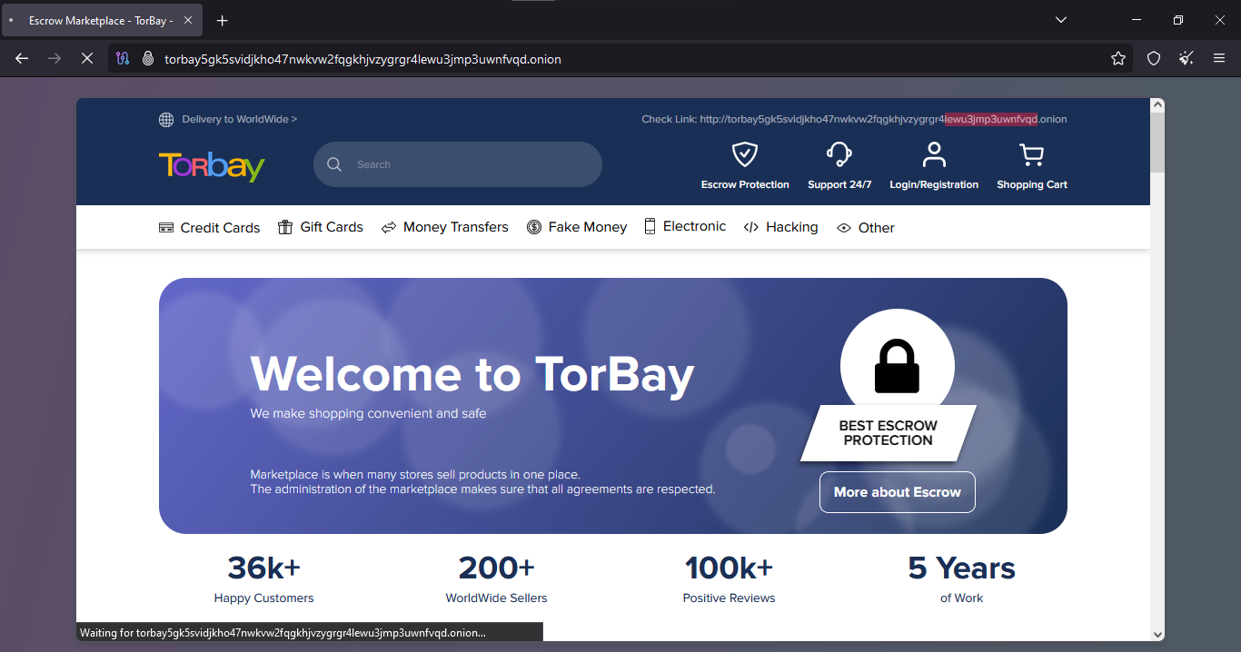Viewport: 1241px width, 652px height.
Task: Click the globe delivery icon
Action: coord(166,120)
